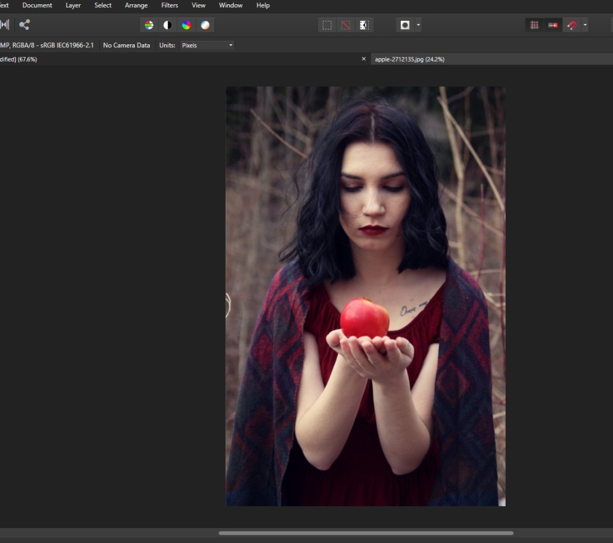
Task: Click the Invert Selection icon
Action: [364, 25]
